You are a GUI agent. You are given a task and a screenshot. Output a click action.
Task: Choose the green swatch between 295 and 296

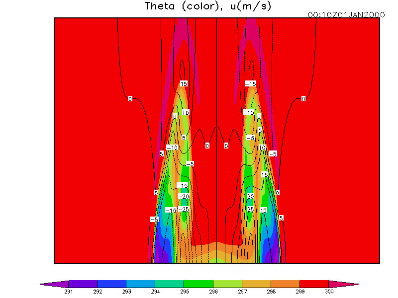click(199, 284)
